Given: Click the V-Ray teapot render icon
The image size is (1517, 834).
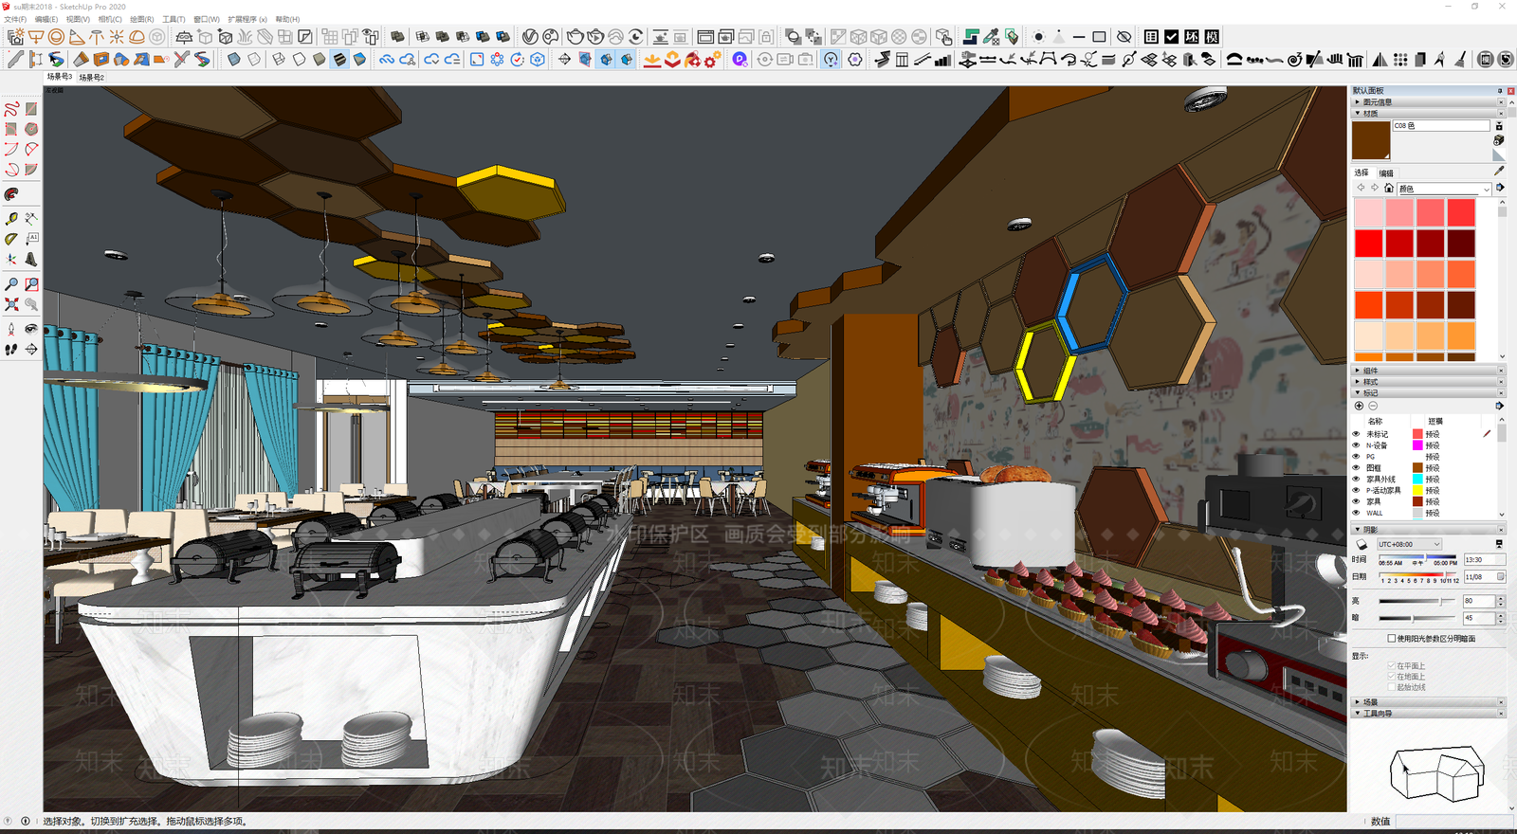Looking at the screenshot, I should coord(576,37).
